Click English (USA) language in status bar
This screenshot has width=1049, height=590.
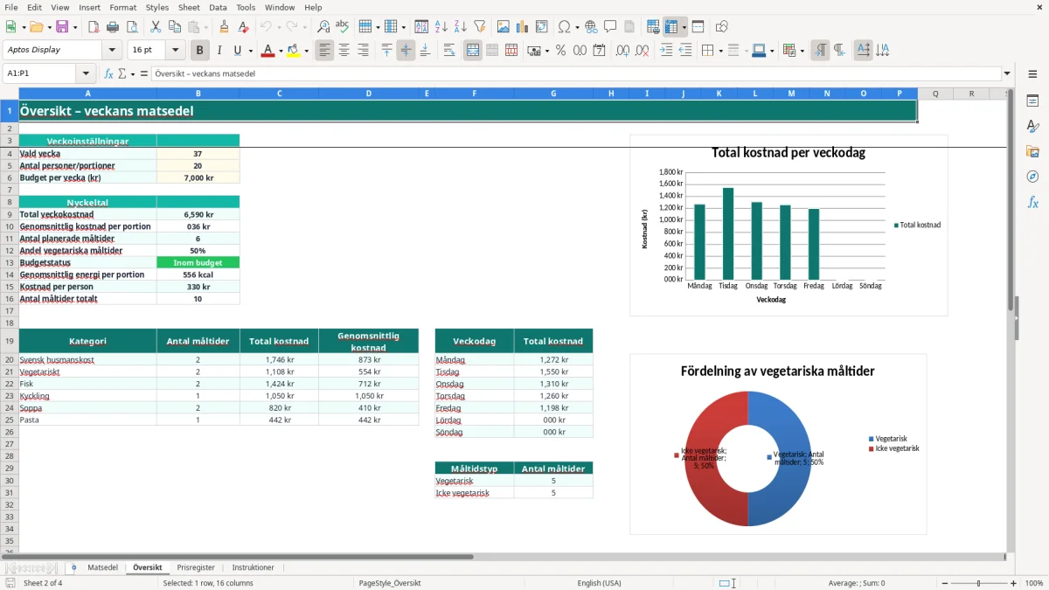pos(599,583)
